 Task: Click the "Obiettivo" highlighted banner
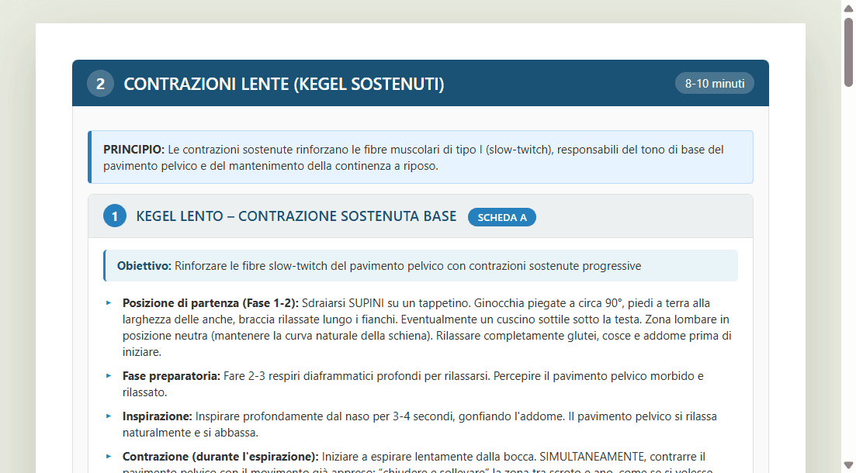(x=421, y=265)
